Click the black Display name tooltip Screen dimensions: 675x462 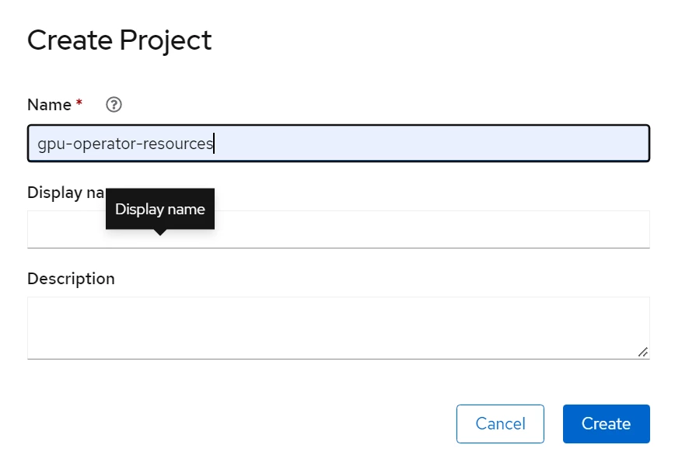tap(159, 209)
